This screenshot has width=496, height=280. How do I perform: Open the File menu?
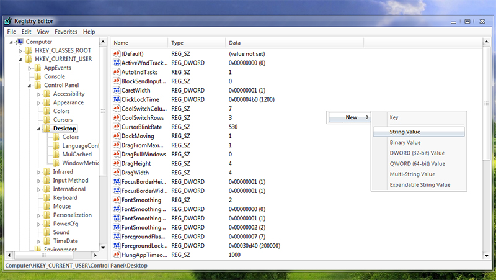pyautogui.click(x=11, y=32)
